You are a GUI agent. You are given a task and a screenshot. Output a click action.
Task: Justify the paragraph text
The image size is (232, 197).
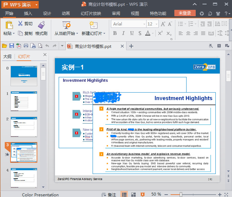click(x=203, y=33)
